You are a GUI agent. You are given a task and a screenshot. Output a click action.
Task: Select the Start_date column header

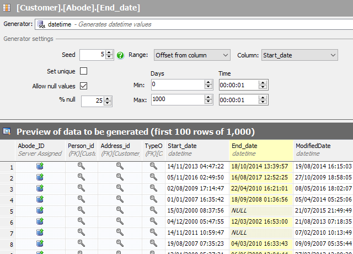[197, 150]
